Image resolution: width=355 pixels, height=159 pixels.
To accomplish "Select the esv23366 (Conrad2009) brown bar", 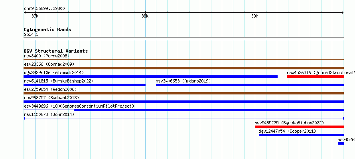I will click(x=183, y=68).
